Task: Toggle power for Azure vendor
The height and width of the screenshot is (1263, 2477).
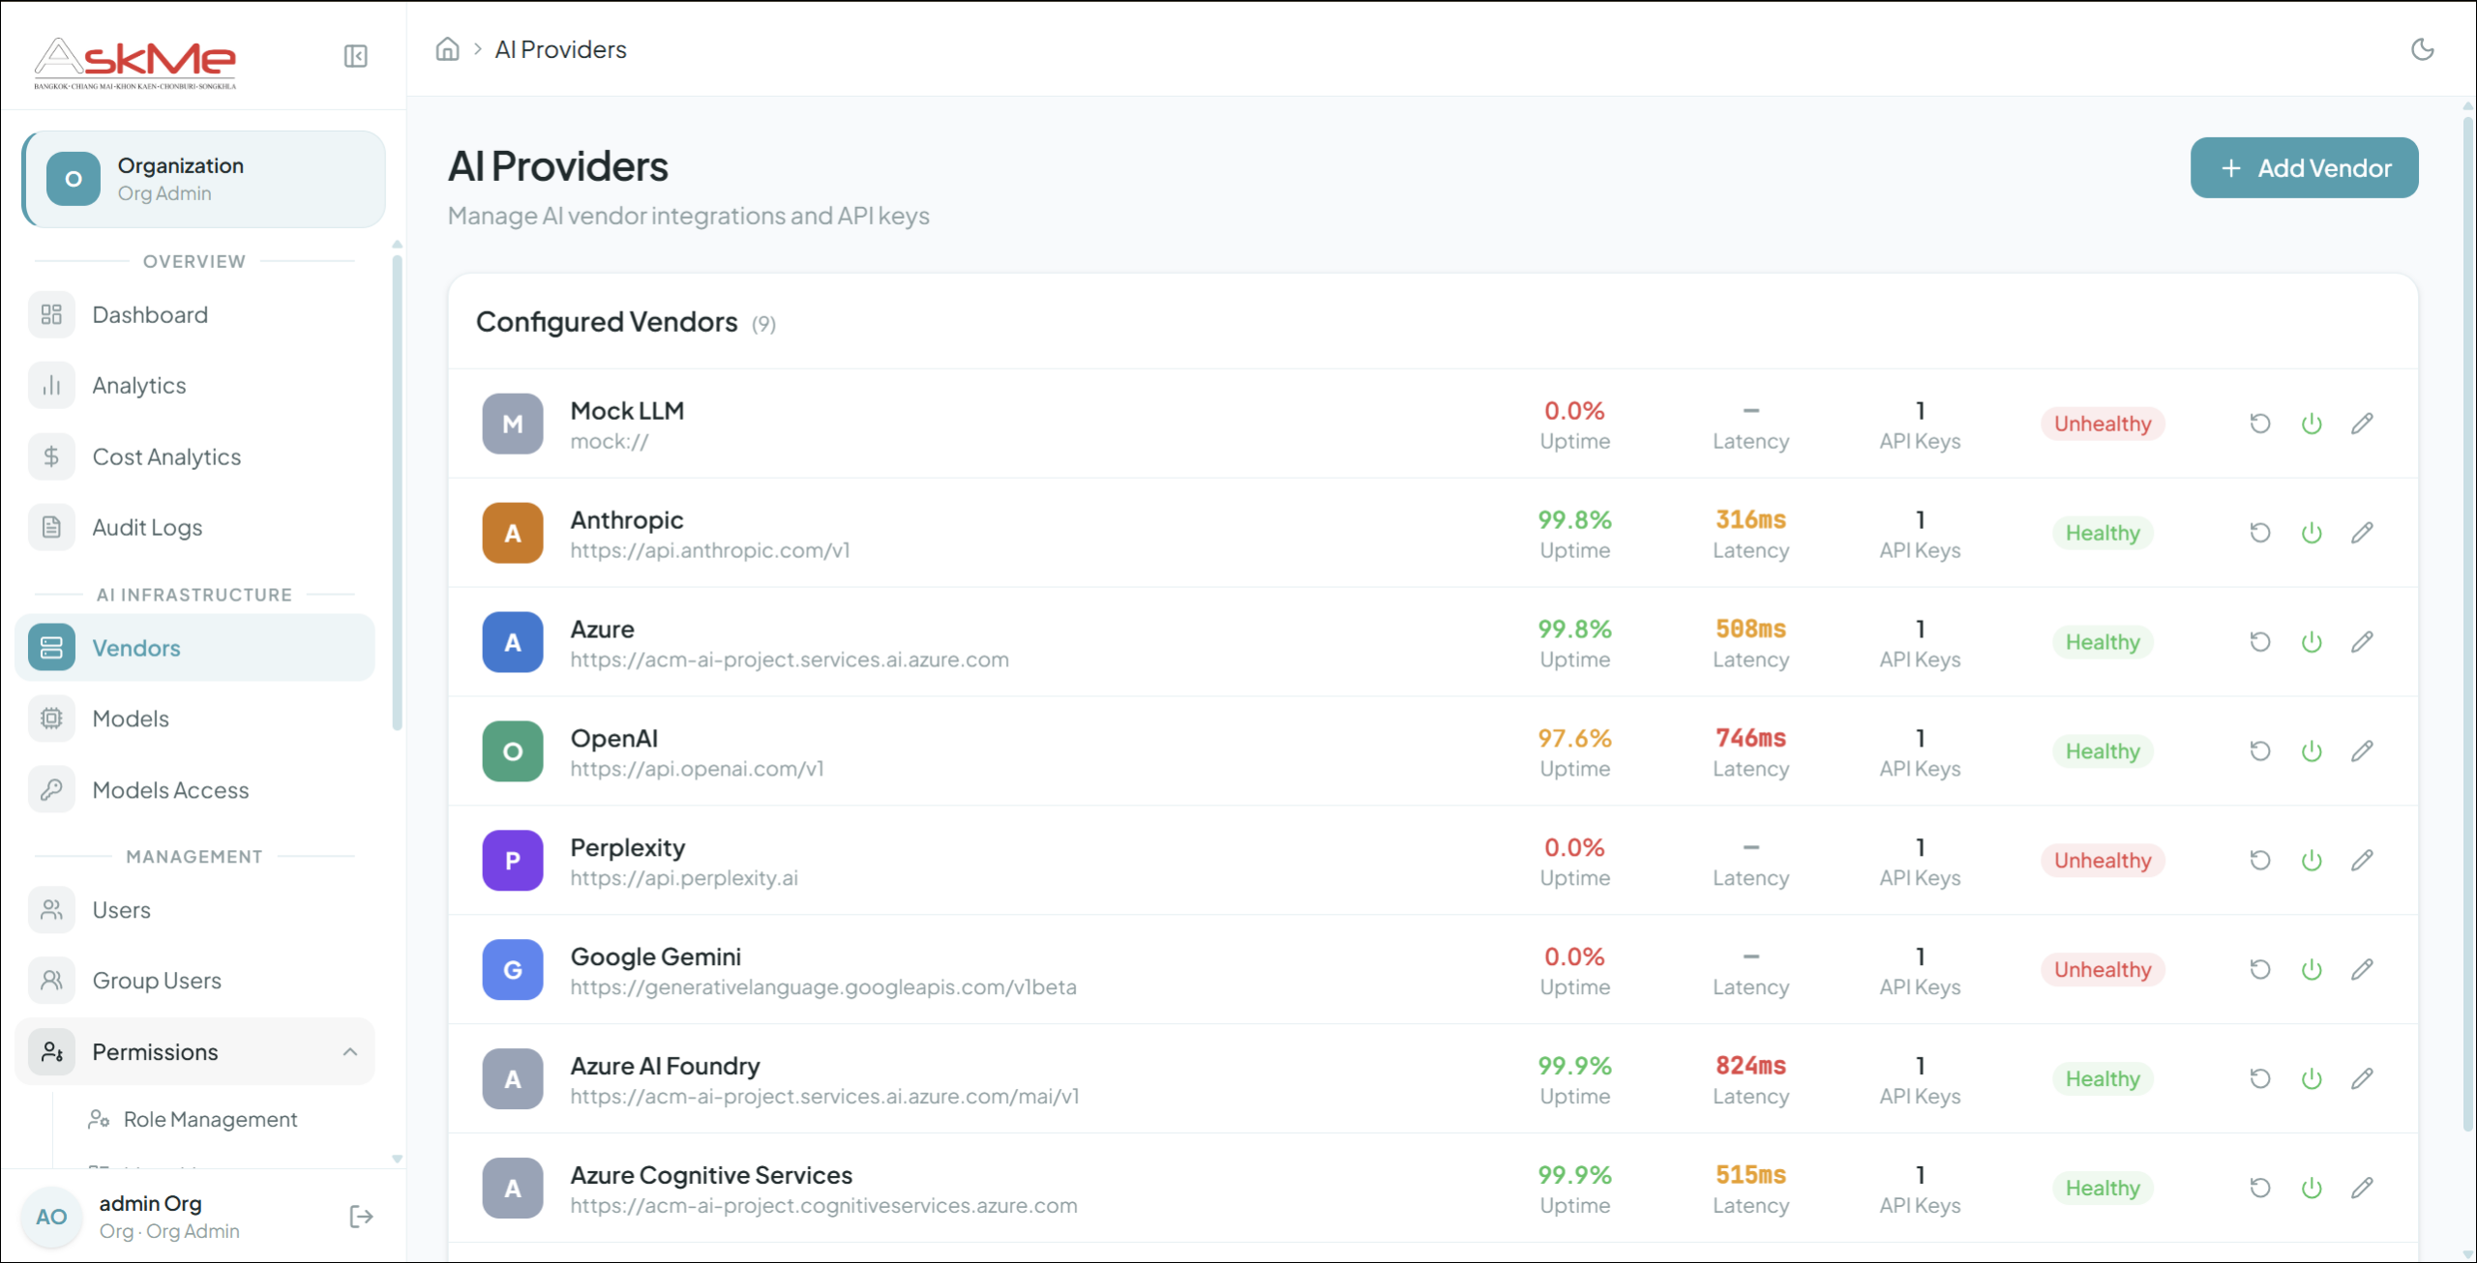Action: [2312, 642]
